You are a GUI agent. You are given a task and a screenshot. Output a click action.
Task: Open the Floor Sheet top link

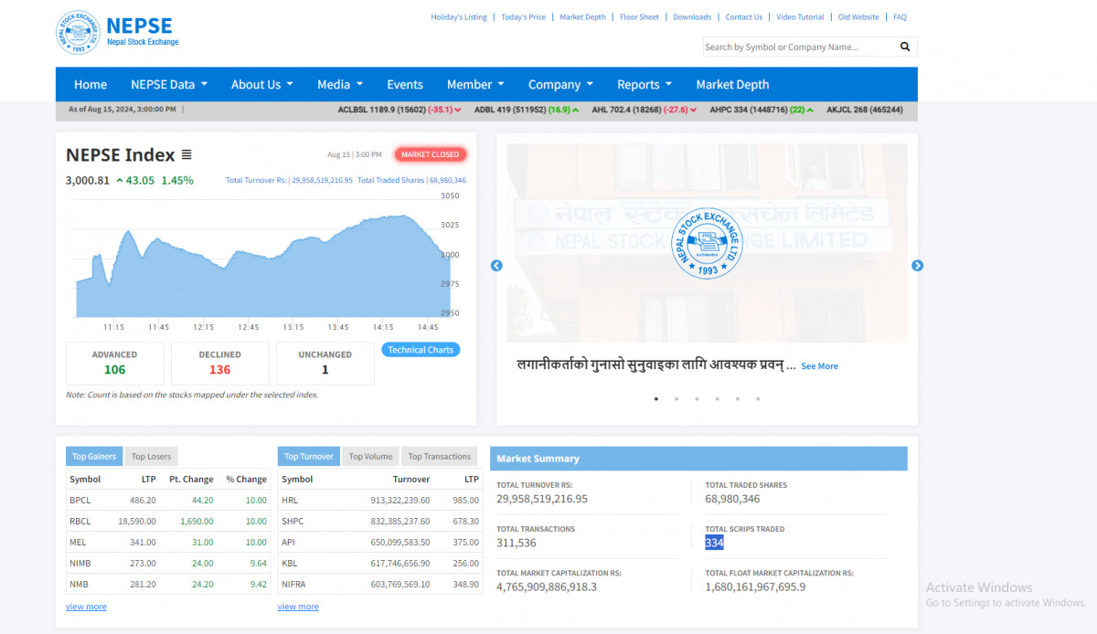tap(639, 16)
